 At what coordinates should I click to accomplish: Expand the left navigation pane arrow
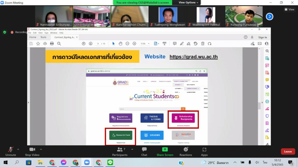(29, 102)
